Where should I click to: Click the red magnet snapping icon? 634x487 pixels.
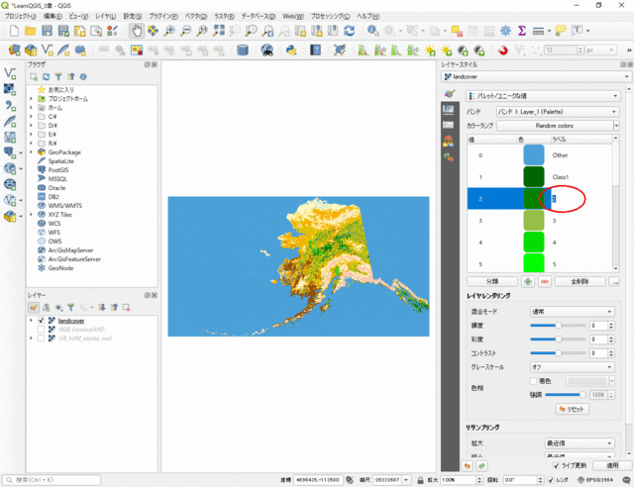[502, 50]
